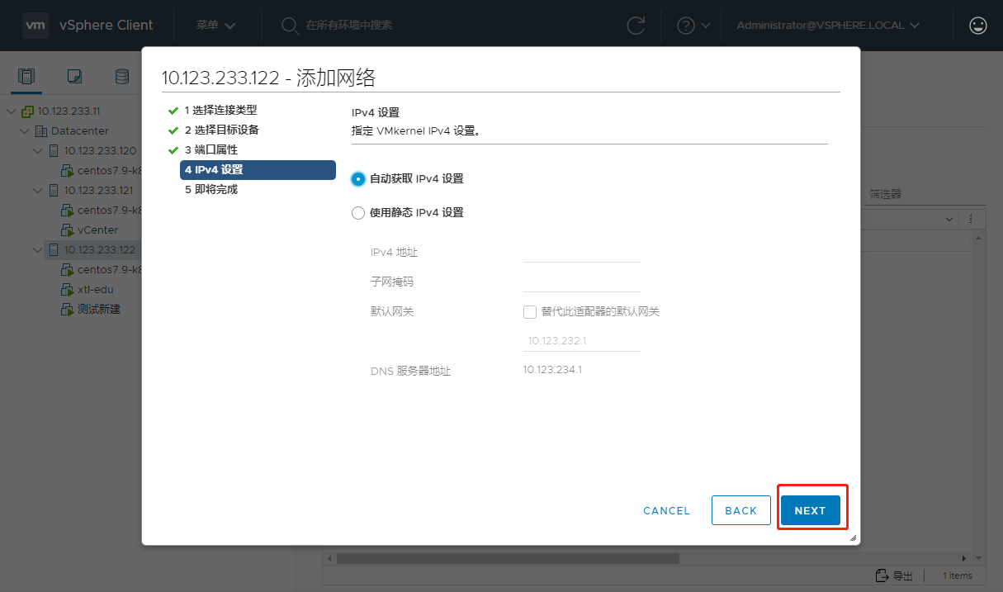Screen dimensions: 1003x592
Task: Click the 子网掩码 input field
Action: tap(582, 282)
